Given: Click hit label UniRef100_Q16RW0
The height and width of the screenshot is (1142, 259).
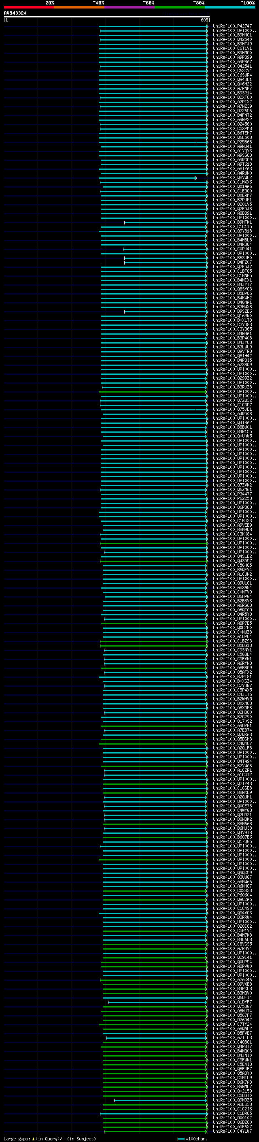Looking at the screenshot, I should coord(232,316).
